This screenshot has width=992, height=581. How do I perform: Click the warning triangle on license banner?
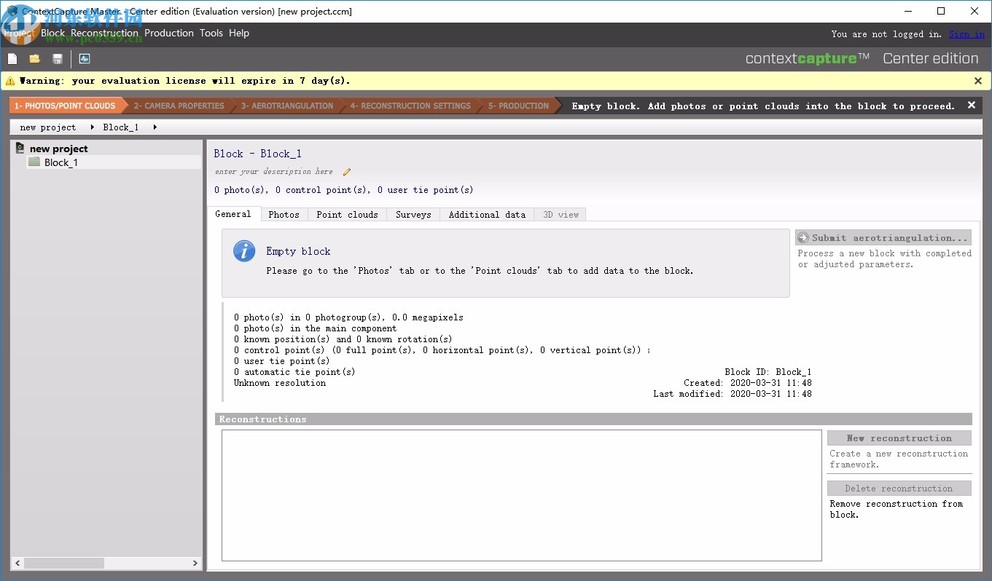click(x=9, y=81)
